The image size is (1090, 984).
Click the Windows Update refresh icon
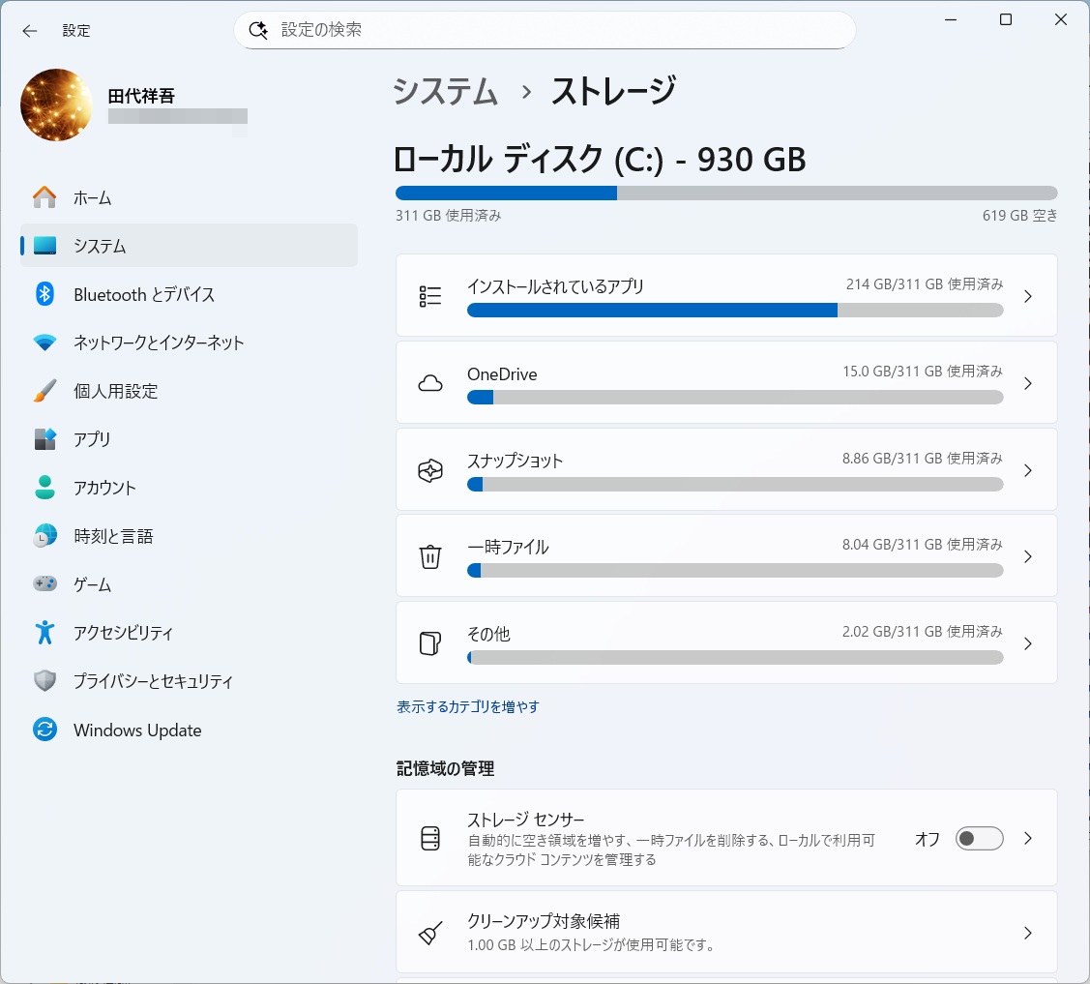[x=45, y=730]
